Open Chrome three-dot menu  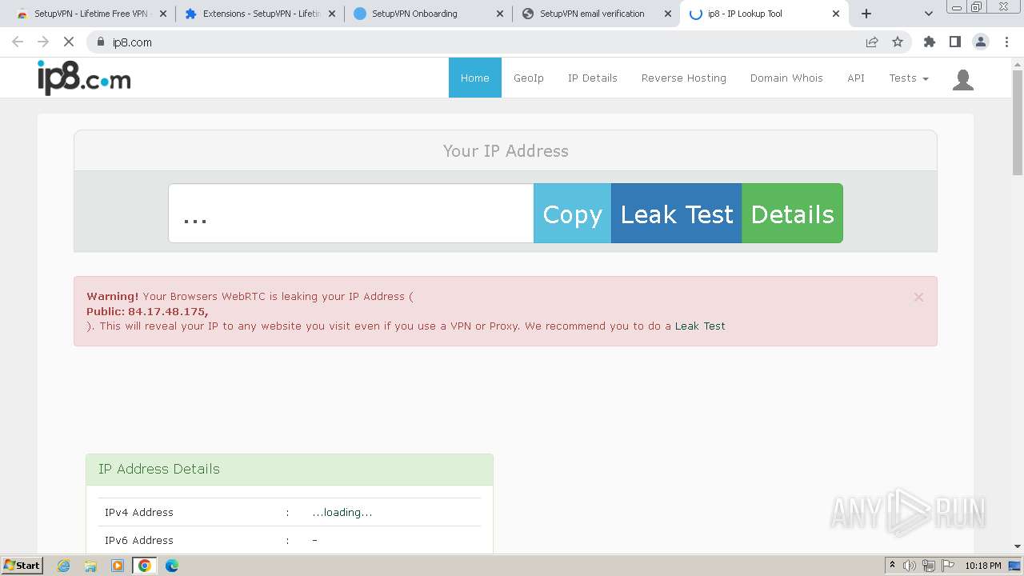tap(1006, 42)
